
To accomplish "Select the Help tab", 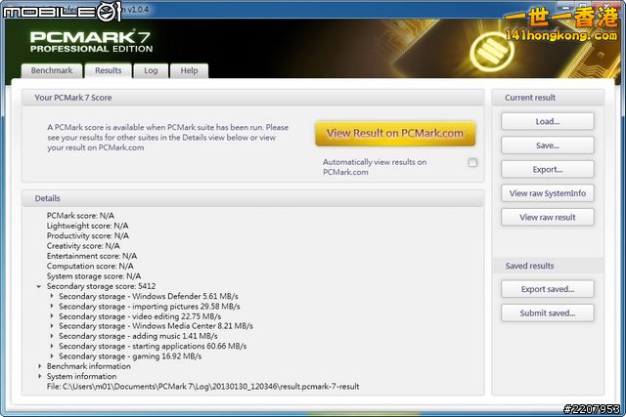I will [x=189, y=70].
